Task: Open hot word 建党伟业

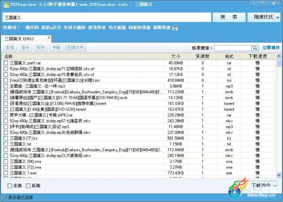Action: pos(97,27)
